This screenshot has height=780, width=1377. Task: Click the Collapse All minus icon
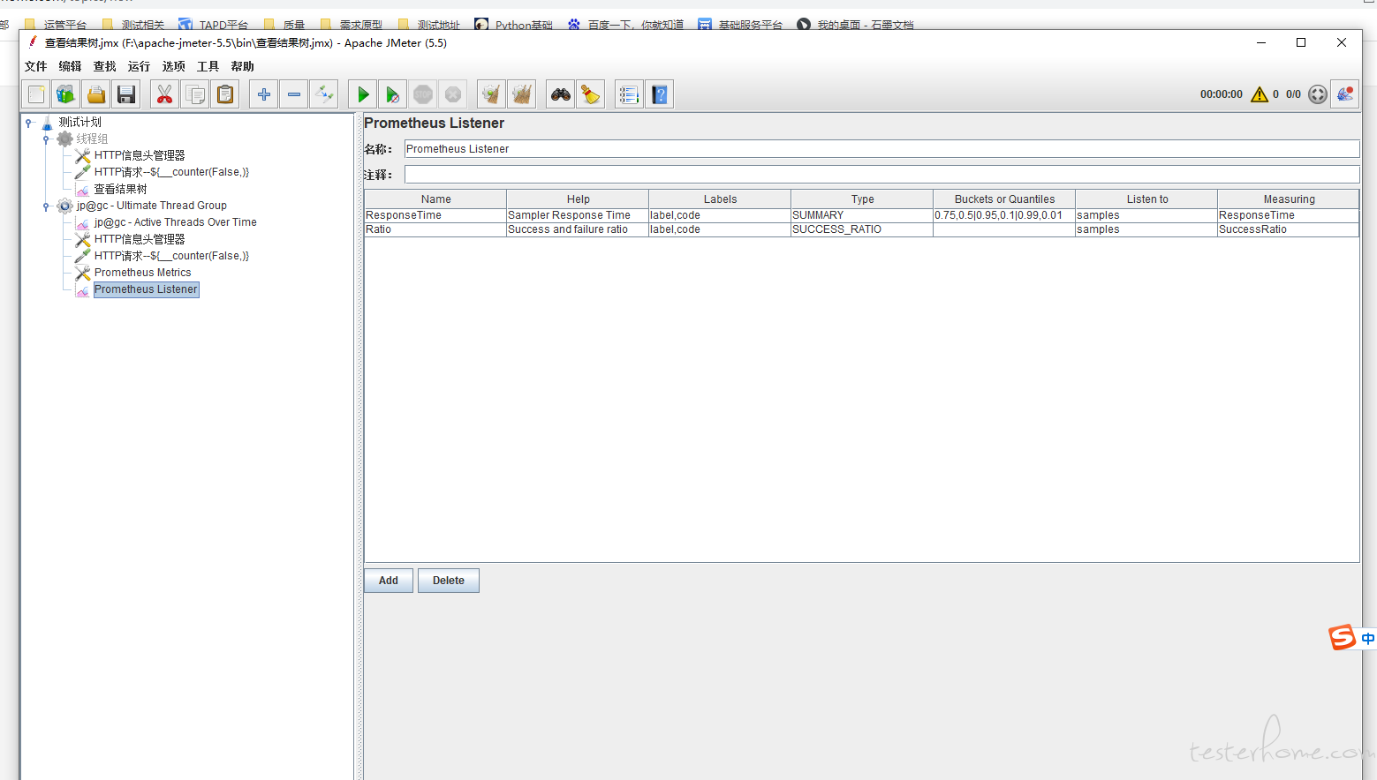tap(294, 94)
